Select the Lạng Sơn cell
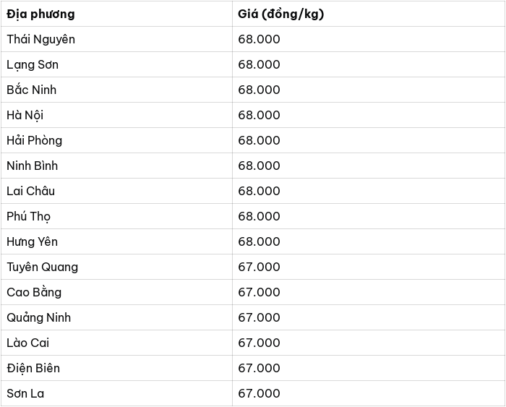 tap(116, 64)
